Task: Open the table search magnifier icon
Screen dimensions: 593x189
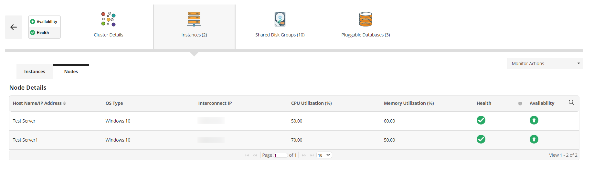Action: tap(571, 103)
